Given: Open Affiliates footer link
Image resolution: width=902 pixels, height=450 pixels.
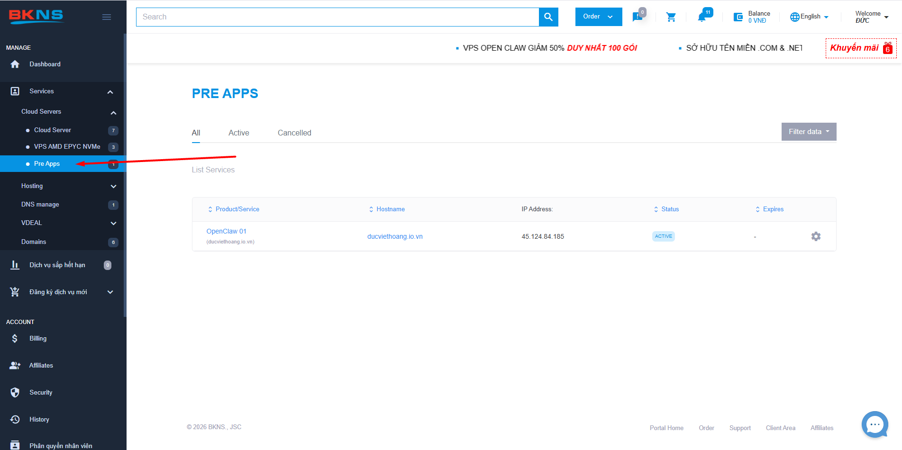Looking at the screenshot, I should 822,428.
